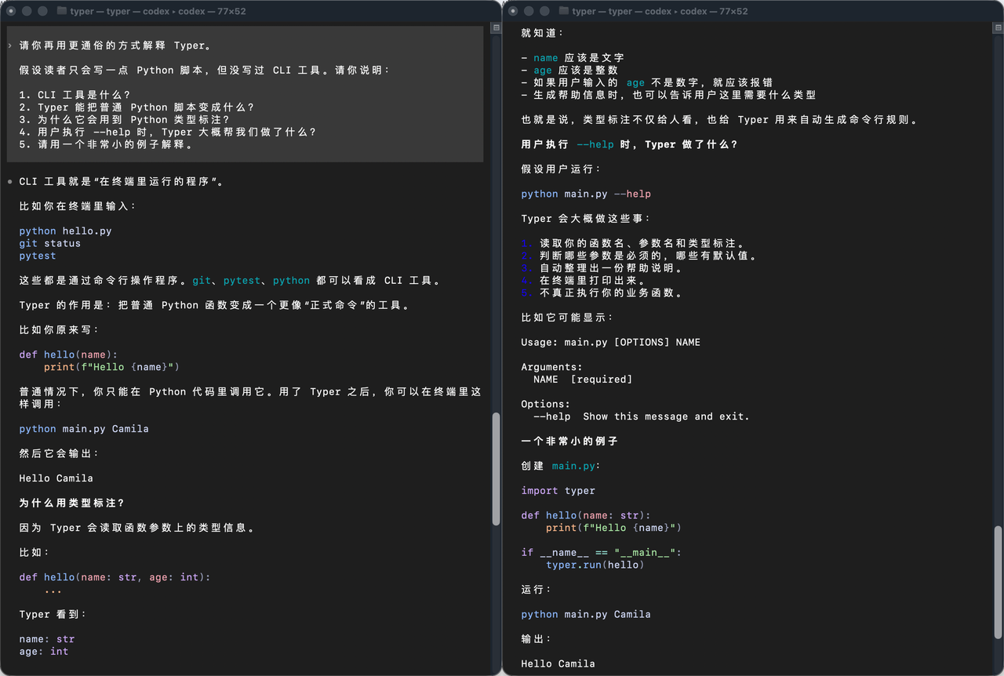Click the code line 'if __name__ == "__main__":'
Screen dimensions: 1004x676
602,553
